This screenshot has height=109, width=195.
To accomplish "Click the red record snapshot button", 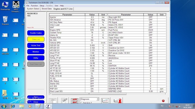I will click(x=163, y=101).
